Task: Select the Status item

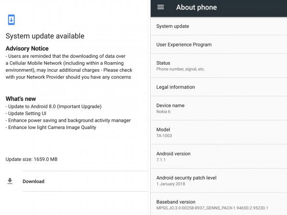Action: 219,66
